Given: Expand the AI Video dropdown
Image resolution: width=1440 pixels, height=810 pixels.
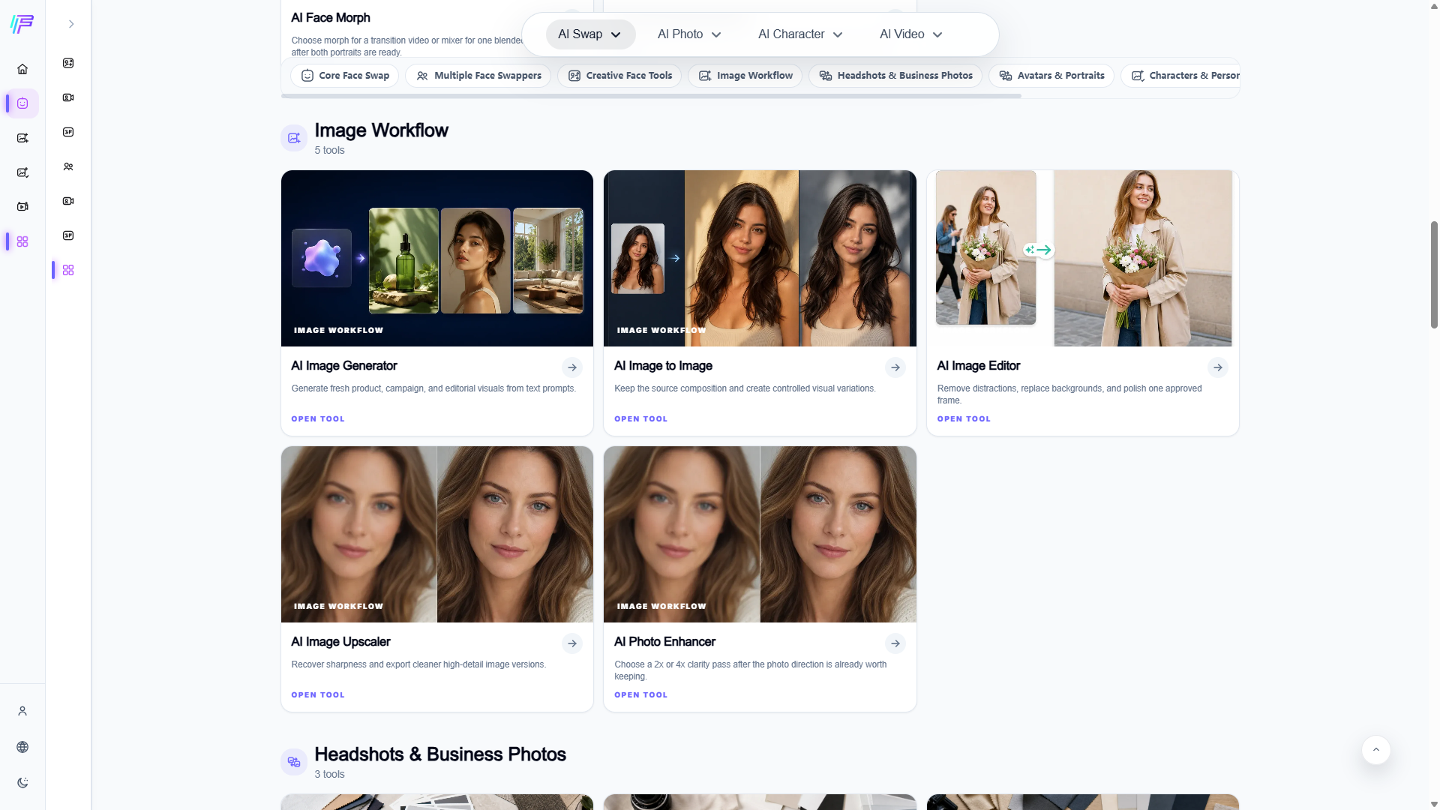Looking at the screenshot, I should pyautogui.click(x=910, y=34).
